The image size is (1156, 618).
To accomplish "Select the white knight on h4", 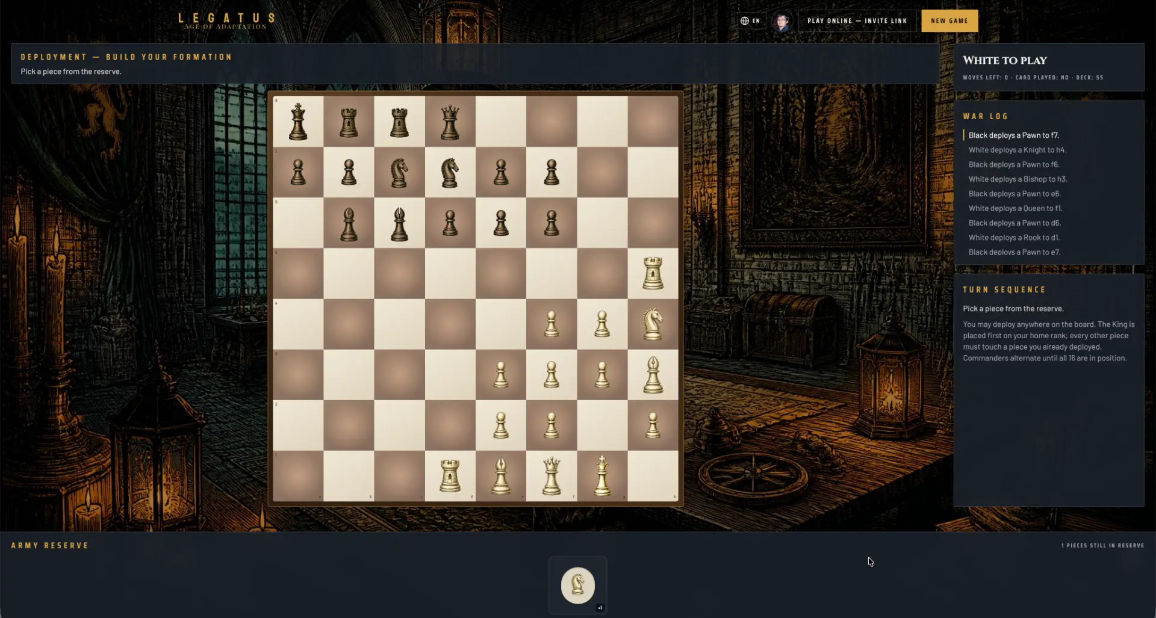I will click(653, 324).
